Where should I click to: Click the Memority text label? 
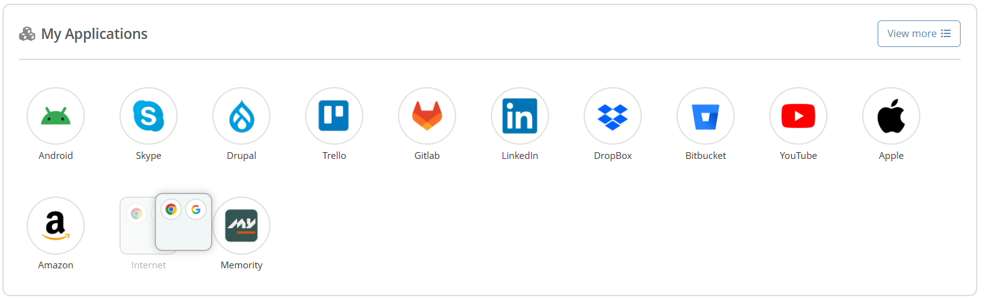point(241,265)
